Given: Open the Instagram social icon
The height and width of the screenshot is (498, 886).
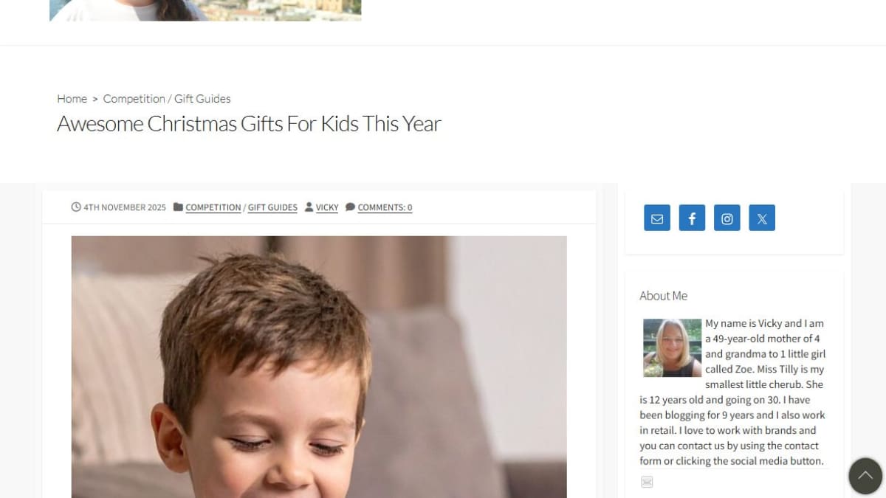Looking at the screenshot, I should [x=727, y=218].
